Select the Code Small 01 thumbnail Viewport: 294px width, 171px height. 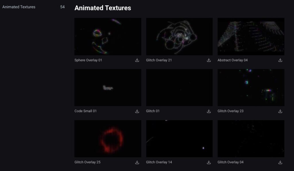coord(108,87)
